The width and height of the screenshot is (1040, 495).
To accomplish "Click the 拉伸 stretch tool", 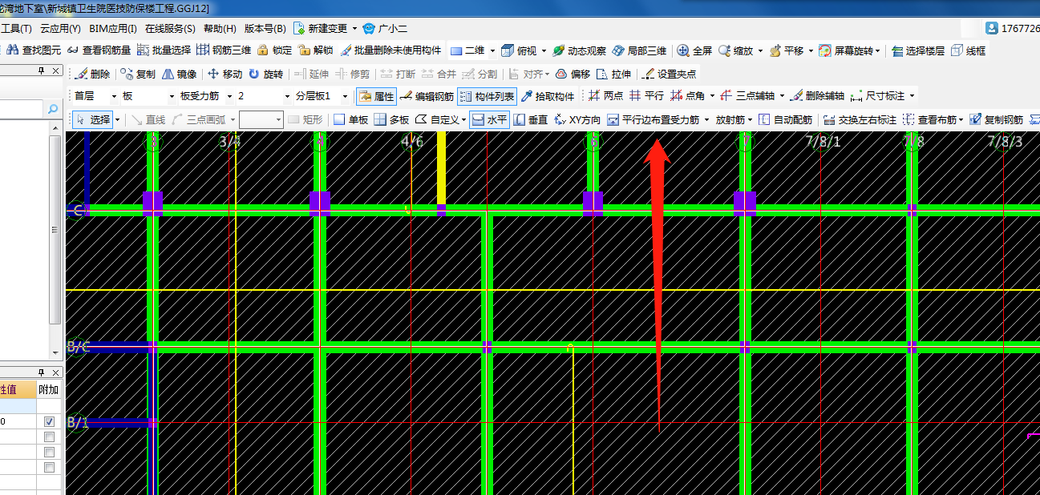I will tap(613, 74).
